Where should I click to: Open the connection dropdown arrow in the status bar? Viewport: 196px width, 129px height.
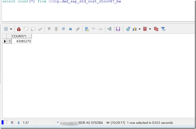pyautogui.click(x=58, y=122)
